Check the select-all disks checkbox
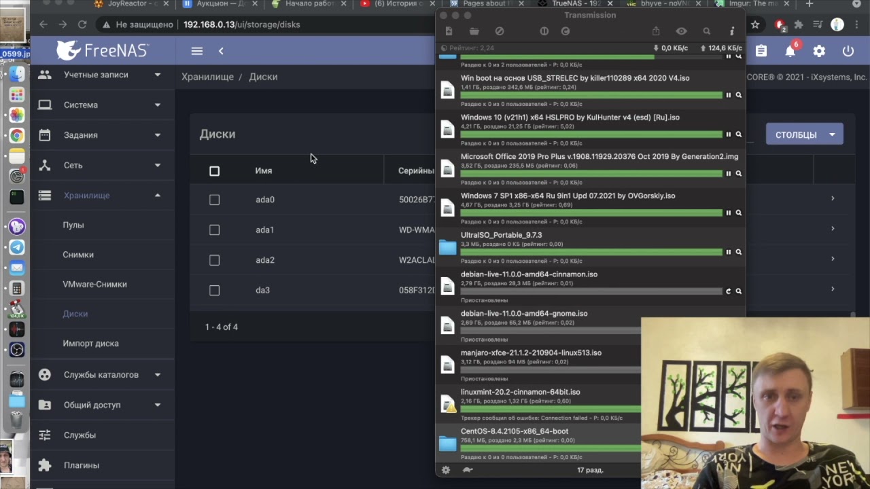The image size is (870, 489). [x=214, y=171]
